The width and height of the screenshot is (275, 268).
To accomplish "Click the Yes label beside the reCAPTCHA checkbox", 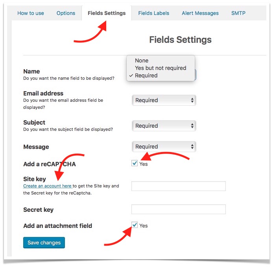I will [x=144, y=164].
